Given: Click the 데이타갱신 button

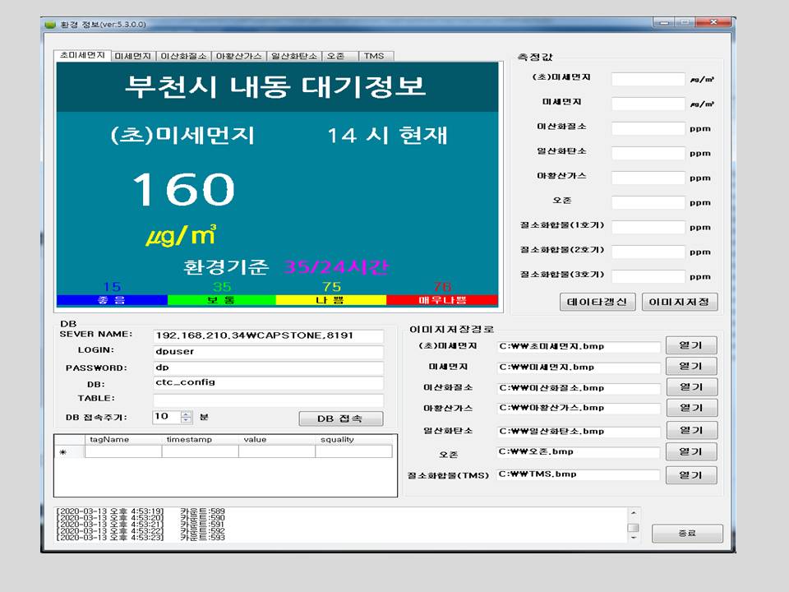Looking at the screenshot, I should [598, 302].
